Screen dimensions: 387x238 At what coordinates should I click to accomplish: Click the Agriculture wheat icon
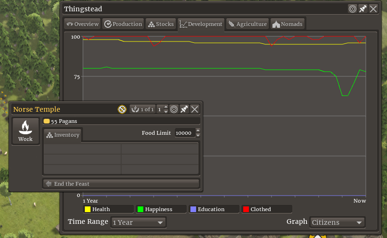click(x=231, y=24)
